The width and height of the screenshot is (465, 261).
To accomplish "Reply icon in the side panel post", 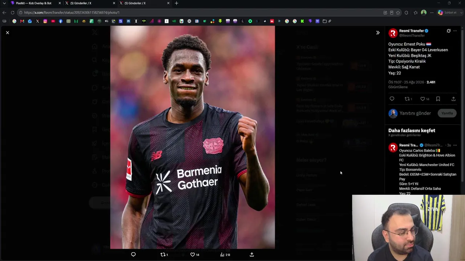I will click(x=392, y=99).
